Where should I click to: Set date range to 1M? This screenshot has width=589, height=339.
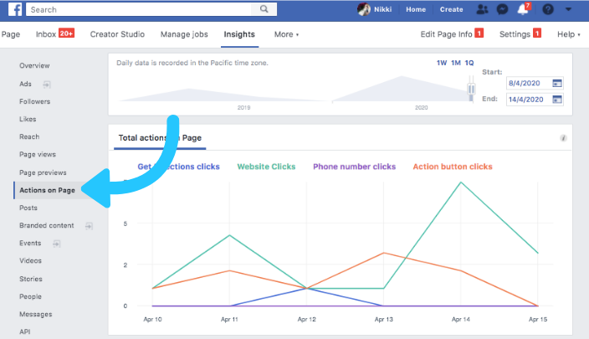point(456,63)
